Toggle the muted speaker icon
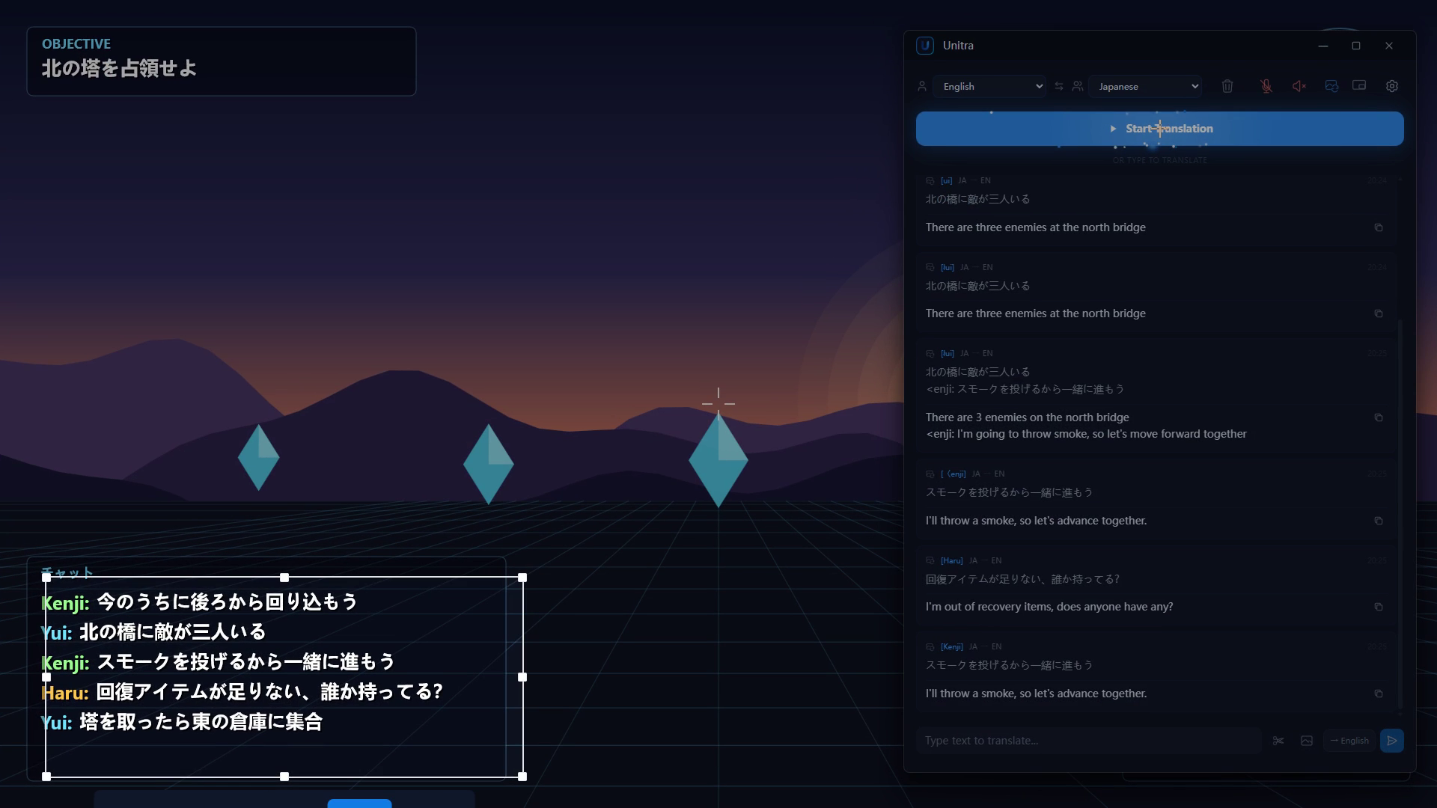1437x808 pixels. (x=1299, y=86)
